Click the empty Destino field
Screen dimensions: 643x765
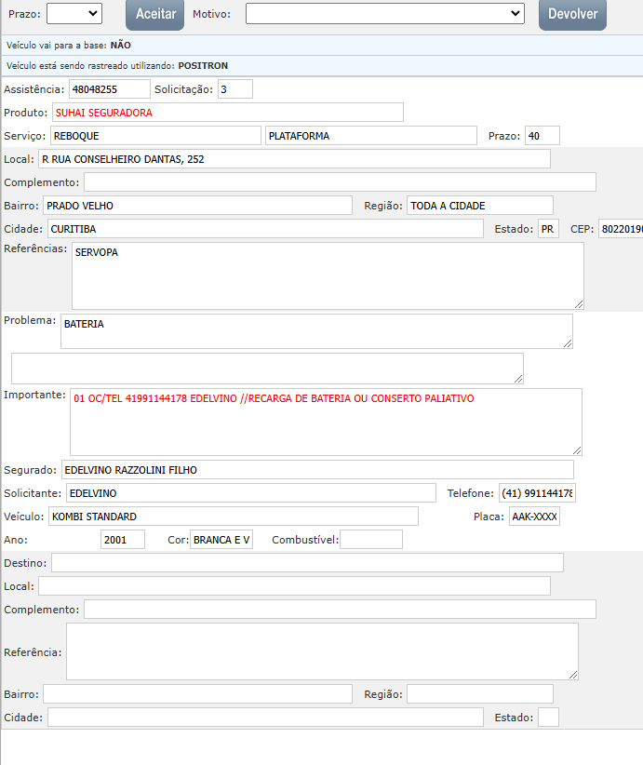tap(307, 563)
